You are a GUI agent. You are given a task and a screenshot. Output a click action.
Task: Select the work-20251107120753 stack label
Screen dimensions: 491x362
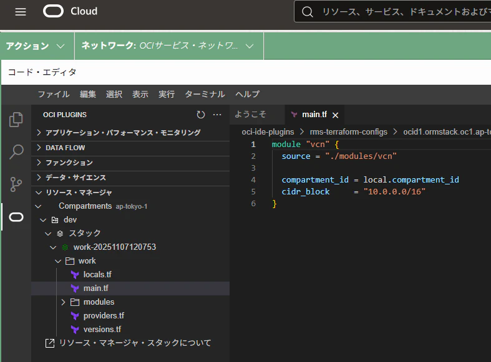pyautogui.click(x=115, y=247)
